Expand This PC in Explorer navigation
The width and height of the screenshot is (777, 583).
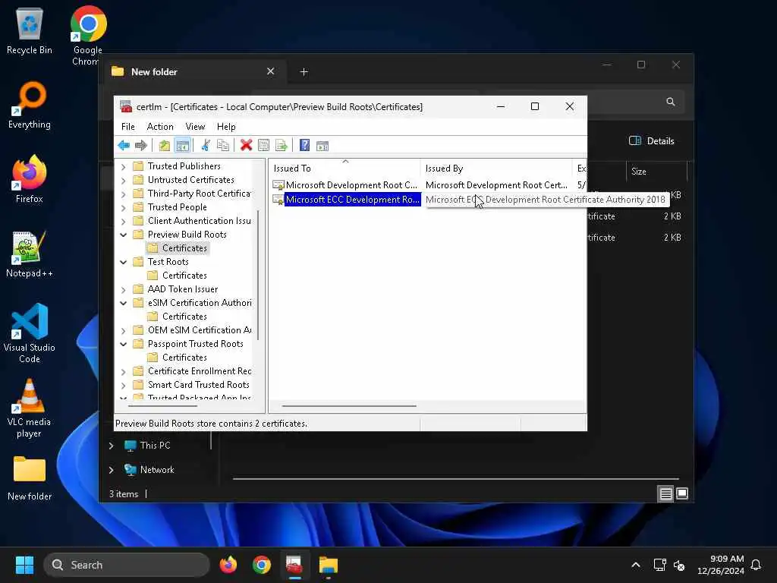click(x=112, y=446)
